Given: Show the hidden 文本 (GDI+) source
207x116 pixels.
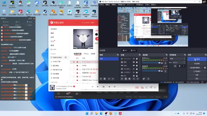Looking at the screenshot, I should [x=134, y=59].
